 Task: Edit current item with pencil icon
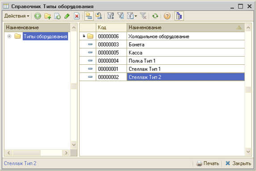coord(67,16)
